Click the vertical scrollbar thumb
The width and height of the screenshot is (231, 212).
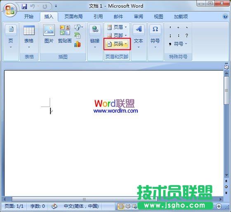226,90
